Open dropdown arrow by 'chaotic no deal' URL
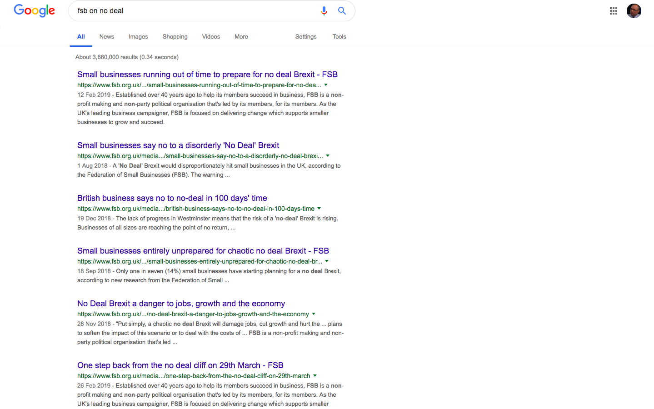 point(327,261)
